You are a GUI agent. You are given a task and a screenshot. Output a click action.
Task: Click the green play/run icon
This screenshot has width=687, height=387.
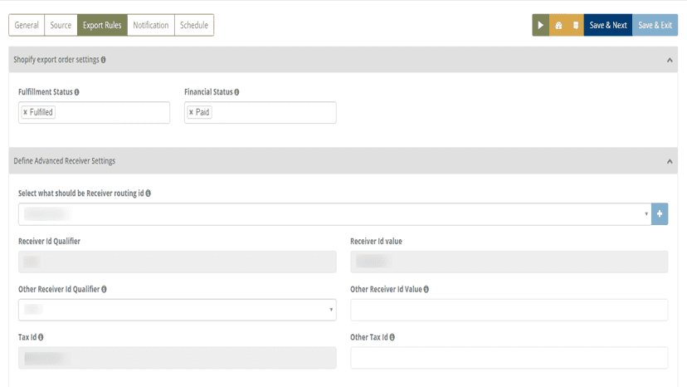tap(541, 25)
